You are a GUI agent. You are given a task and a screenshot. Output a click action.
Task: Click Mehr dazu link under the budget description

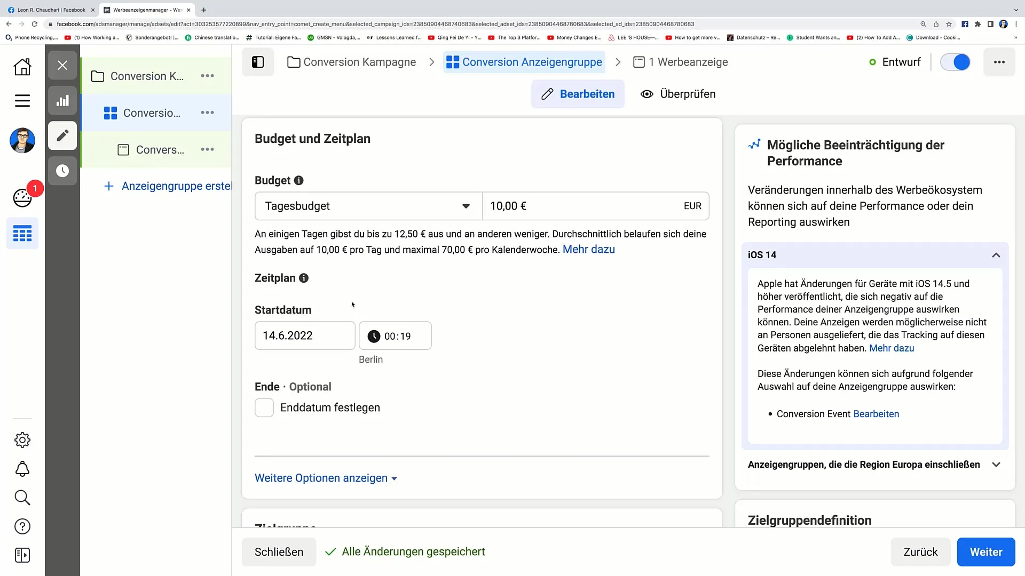(589, 250)
